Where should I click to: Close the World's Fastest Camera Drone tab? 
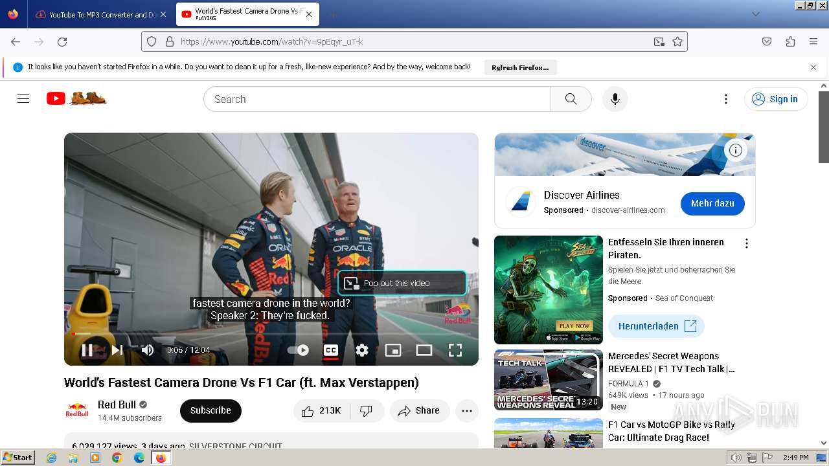[x=309, y=14]
